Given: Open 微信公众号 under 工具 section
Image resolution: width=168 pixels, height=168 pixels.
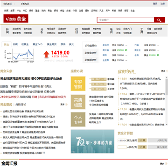Looking at the screenshot, I should point(152,33).
